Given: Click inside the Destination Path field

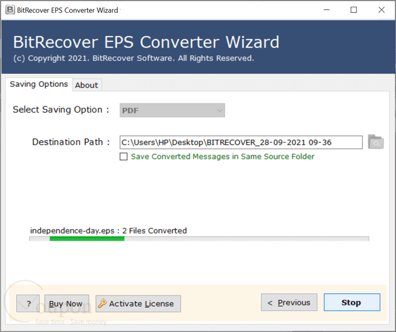Looking at the screenshot, I should coord(241,142).
